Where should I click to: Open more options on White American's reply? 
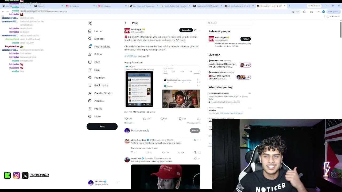(x=199, y=140)
